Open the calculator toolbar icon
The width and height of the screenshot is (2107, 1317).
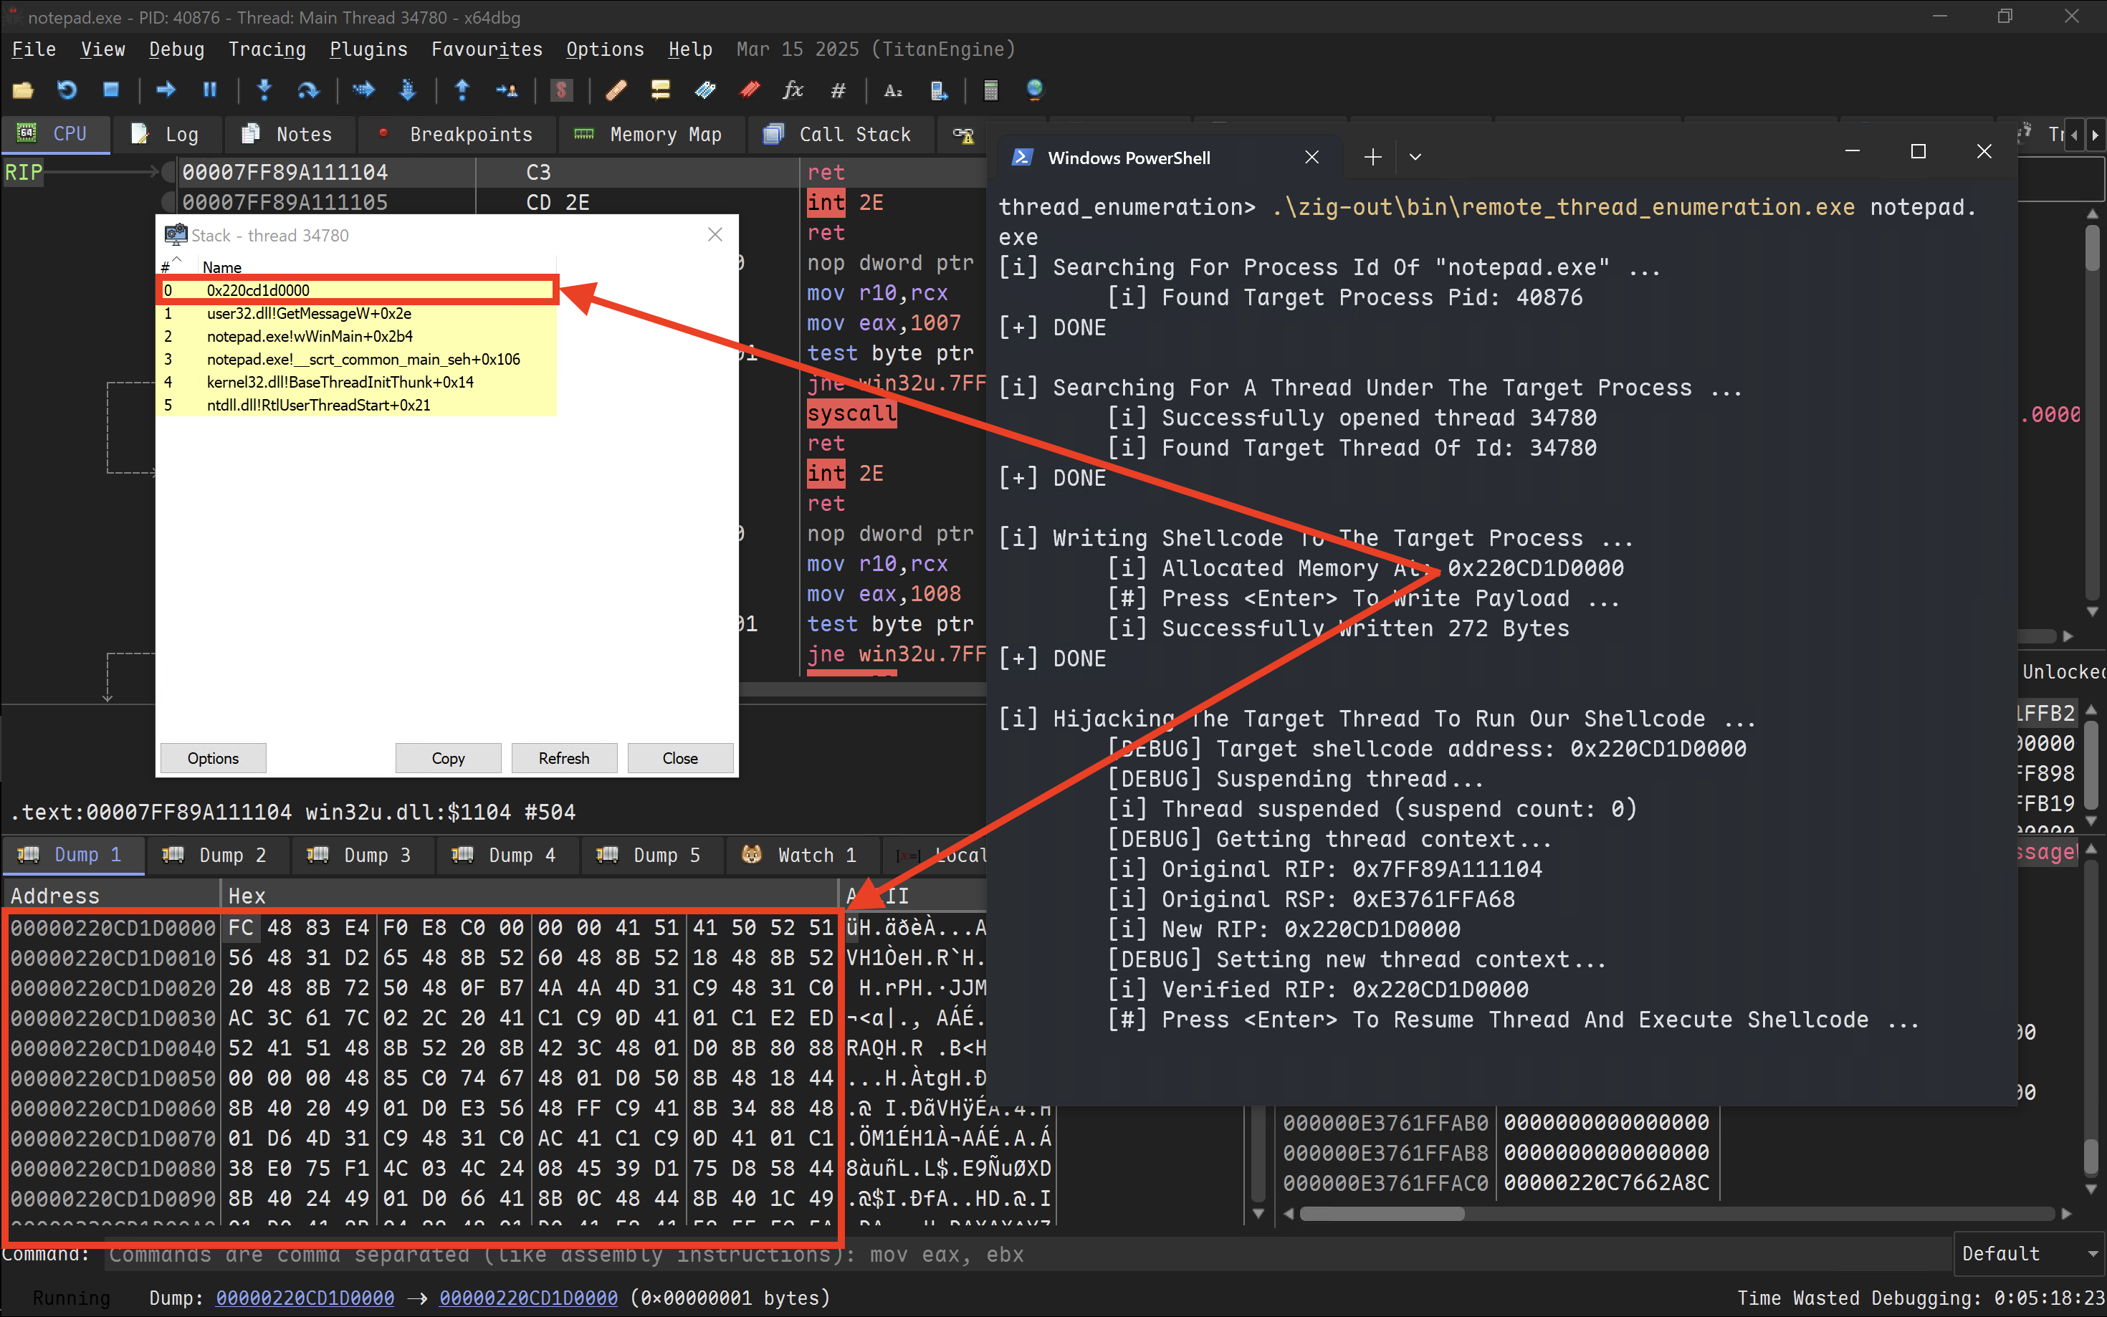990,90
